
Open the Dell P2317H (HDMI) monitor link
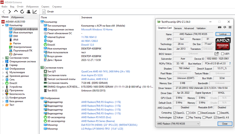109,125
